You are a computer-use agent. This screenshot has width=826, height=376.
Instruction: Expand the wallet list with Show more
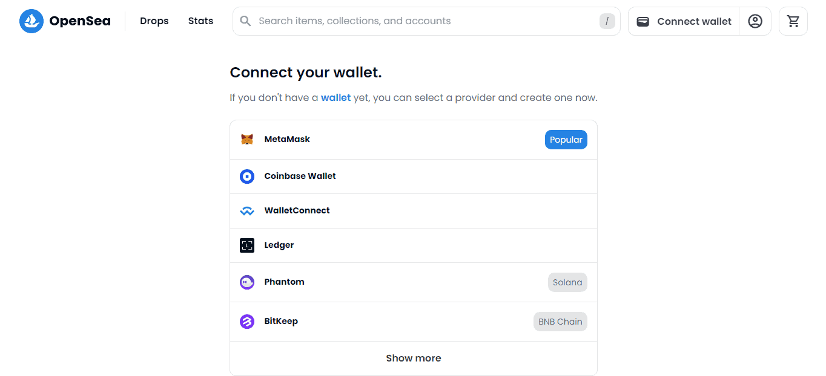414,358
